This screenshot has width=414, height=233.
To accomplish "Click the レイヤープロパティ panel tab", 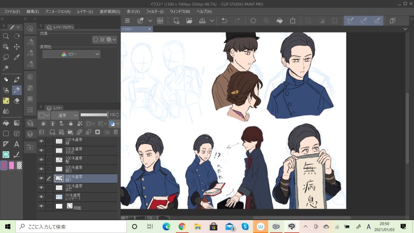I will (x=61, y=27).
